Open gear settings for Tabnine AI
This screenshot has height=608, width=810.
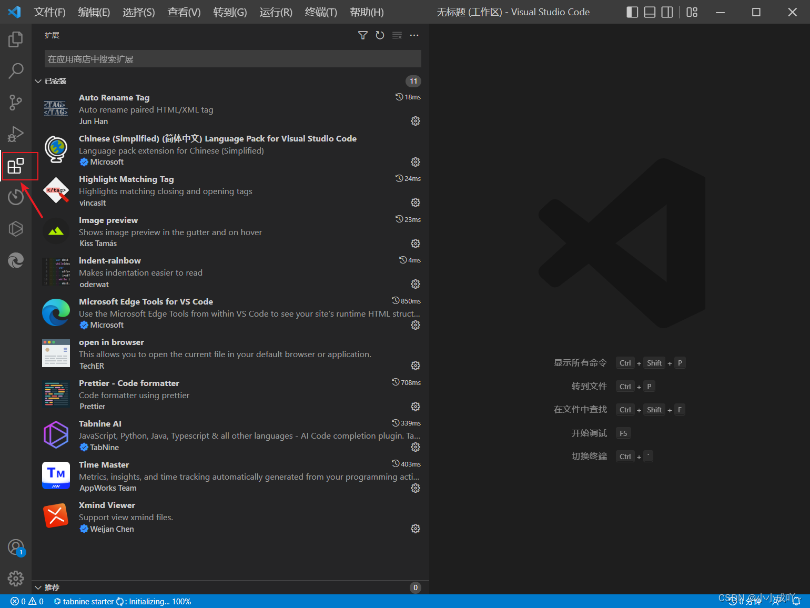pyautogui.click(x=416, y=447)
